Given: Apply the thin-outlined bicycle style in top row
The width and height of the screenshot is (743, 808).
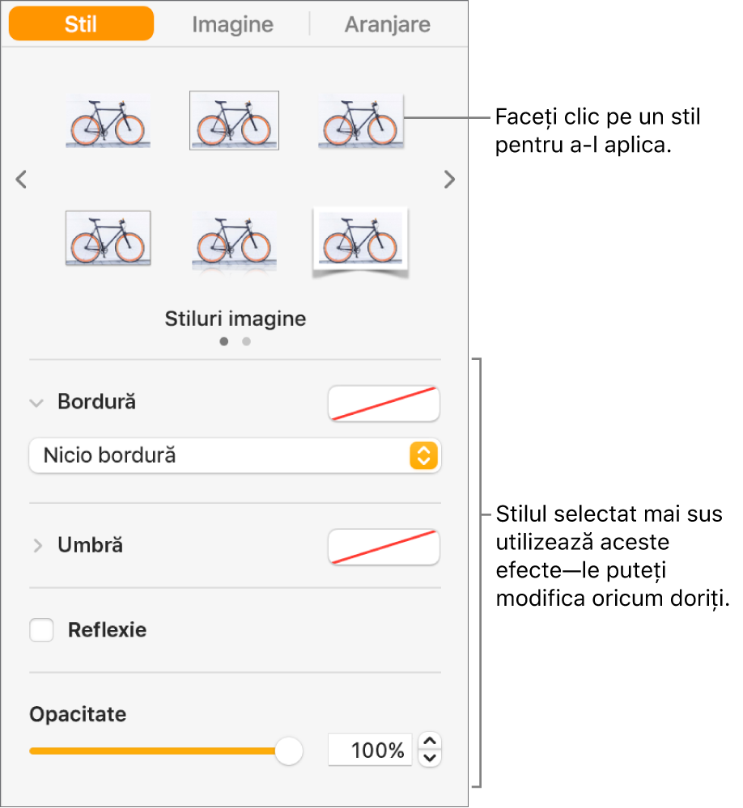Looking at the screenshot, I should click(x=234, y=121).
